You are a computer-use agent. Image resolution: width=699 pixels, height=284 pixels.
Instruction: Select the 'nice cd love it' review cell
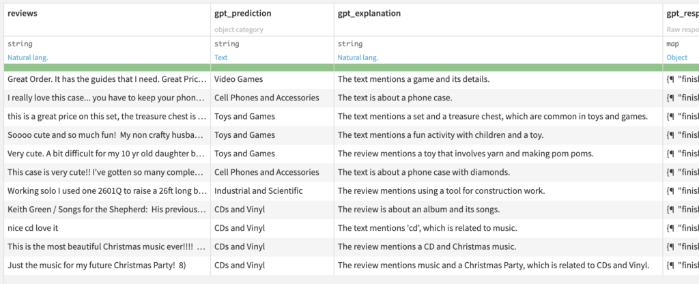coord(33,228)
